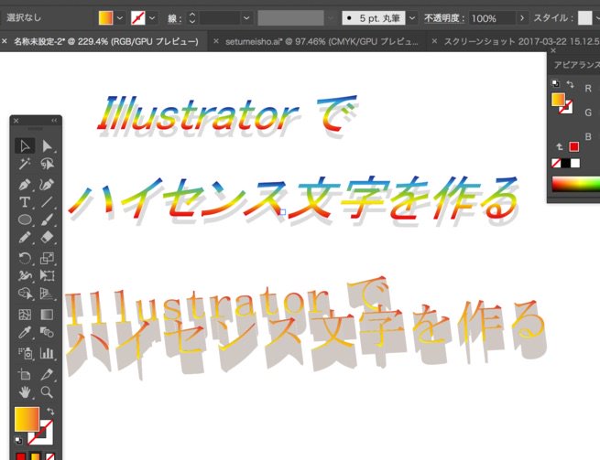Close the floating toolbox panel

coord(16,121)
